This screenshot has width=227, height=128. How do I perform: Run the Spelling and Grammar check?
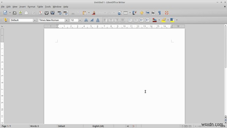(x=59, y=13)
